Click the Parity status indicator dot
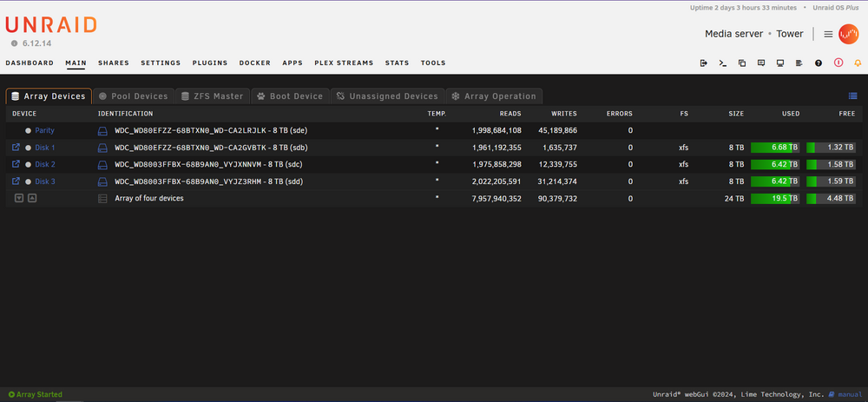Viewport: 868px width, 402px height. (29, 131)
